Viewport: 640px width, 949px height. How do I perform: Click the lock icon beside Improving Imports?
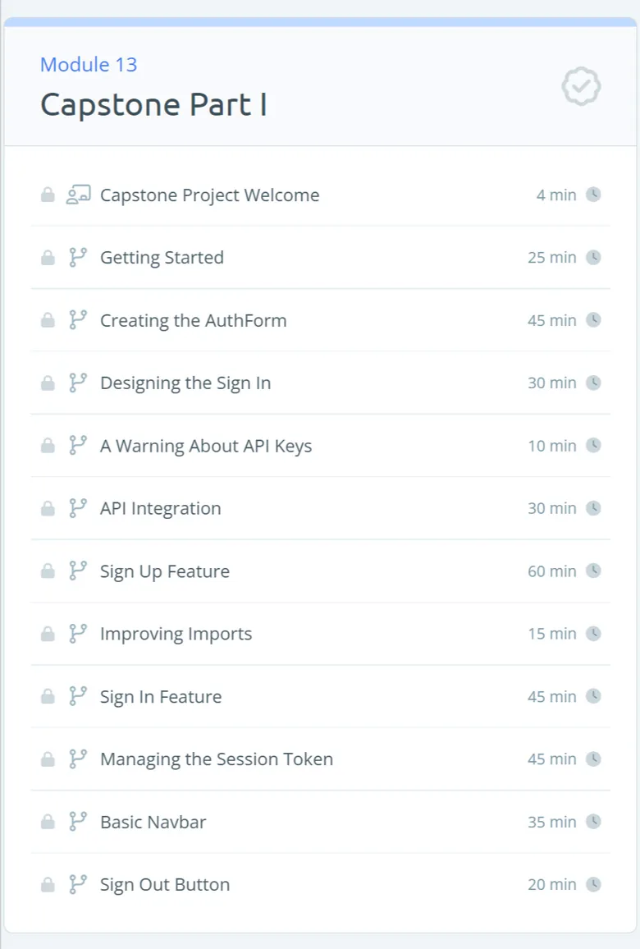coord(48,634)
